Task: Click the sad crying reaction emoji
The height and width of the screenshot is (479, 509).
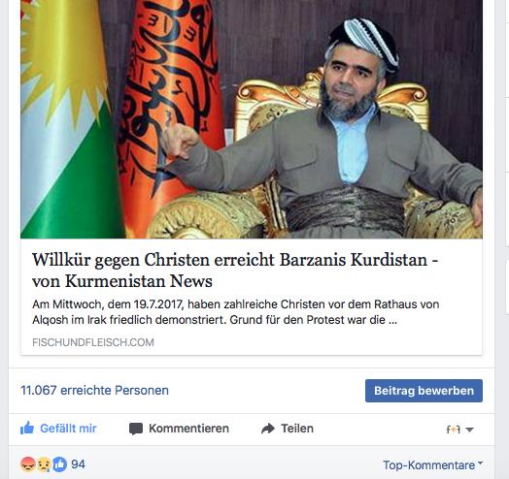Action: click(44, 464)
